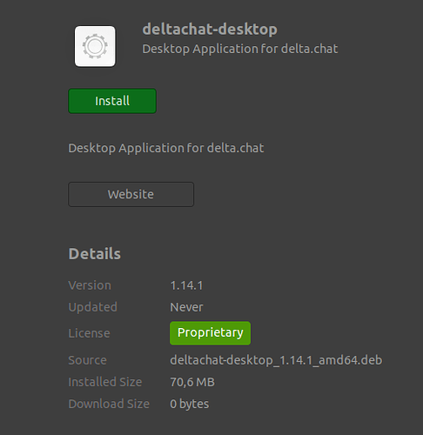Select the Updated label
423x435 pixels.
(x=93, y=307)
